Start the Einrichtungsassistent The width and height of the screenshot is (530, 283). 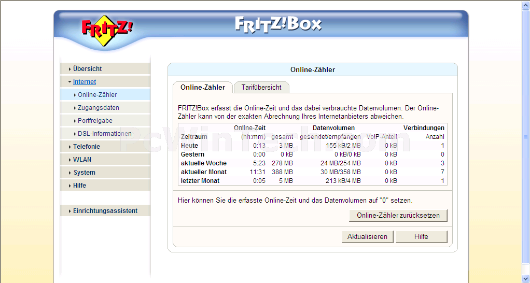pos(105,211)
